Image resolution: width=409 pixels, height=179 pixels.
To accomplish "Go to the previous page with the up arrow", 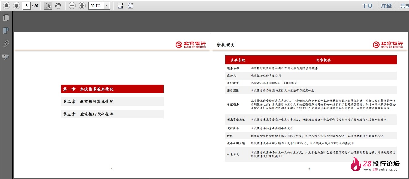I will pos(7,5).
